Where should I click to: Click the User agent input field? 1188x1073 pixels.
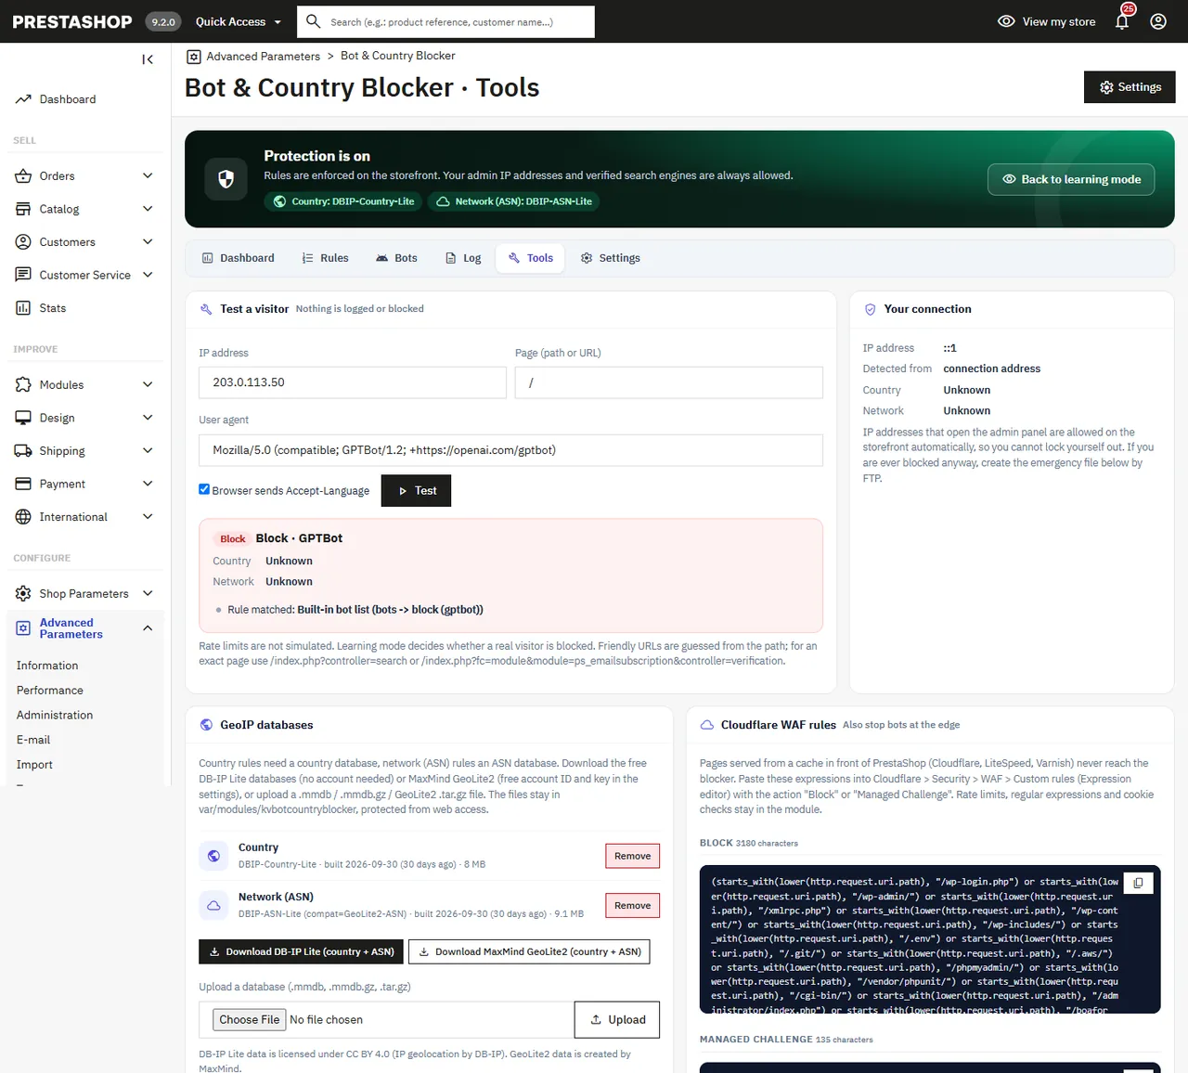(x=510, y=450)
